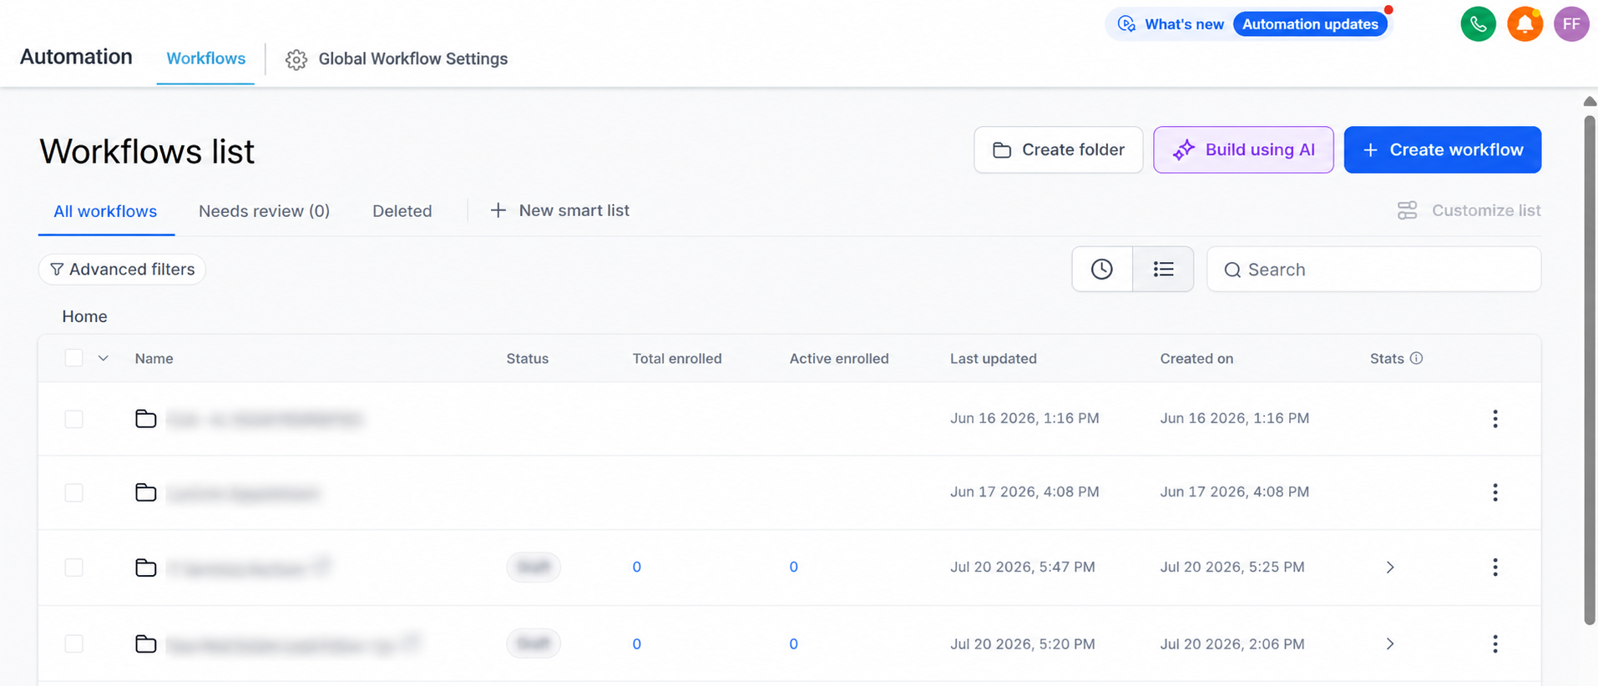Click Global Workflow Settings gear icon
This screenshot has height=686, width=1598.
pos(296,59)
